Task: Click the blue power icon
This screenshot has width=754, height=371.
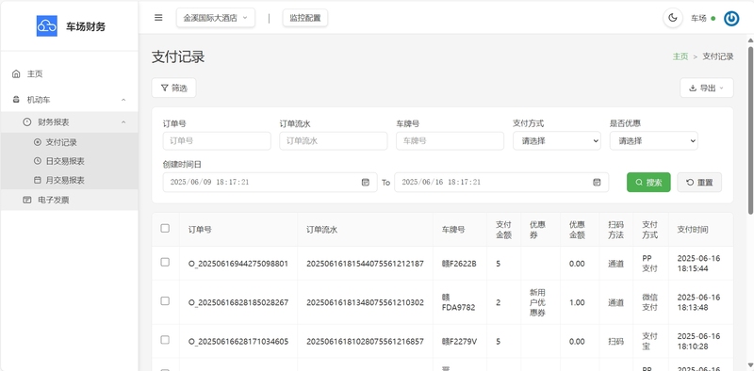Action: pyautogui.click(x=731, y=18)
